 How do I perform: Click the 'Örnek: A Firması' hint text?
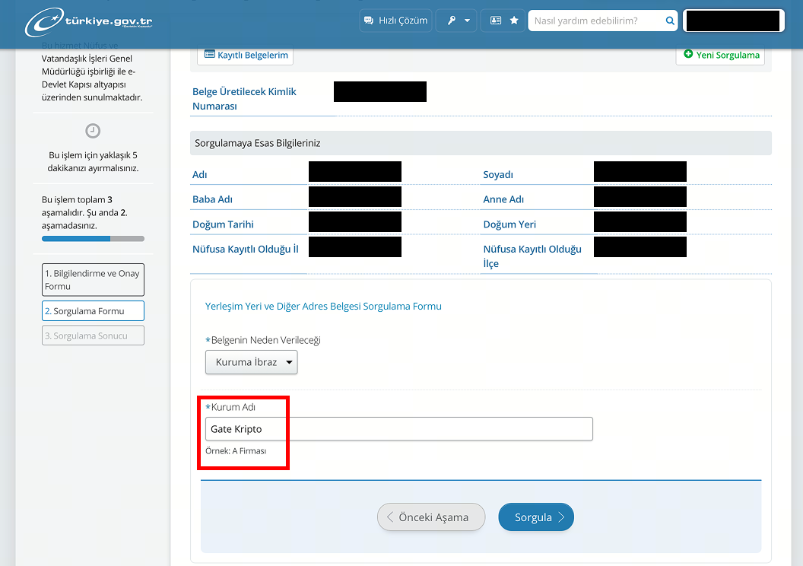tap(236, 451)
